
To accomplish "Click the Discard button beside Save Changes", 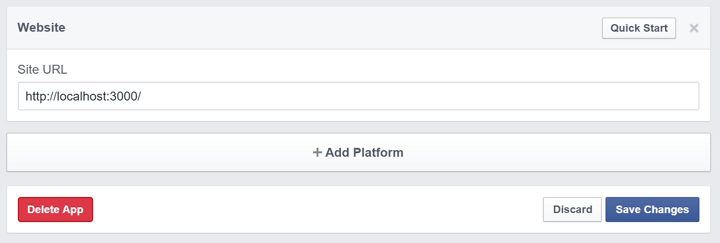I will 572,209.
